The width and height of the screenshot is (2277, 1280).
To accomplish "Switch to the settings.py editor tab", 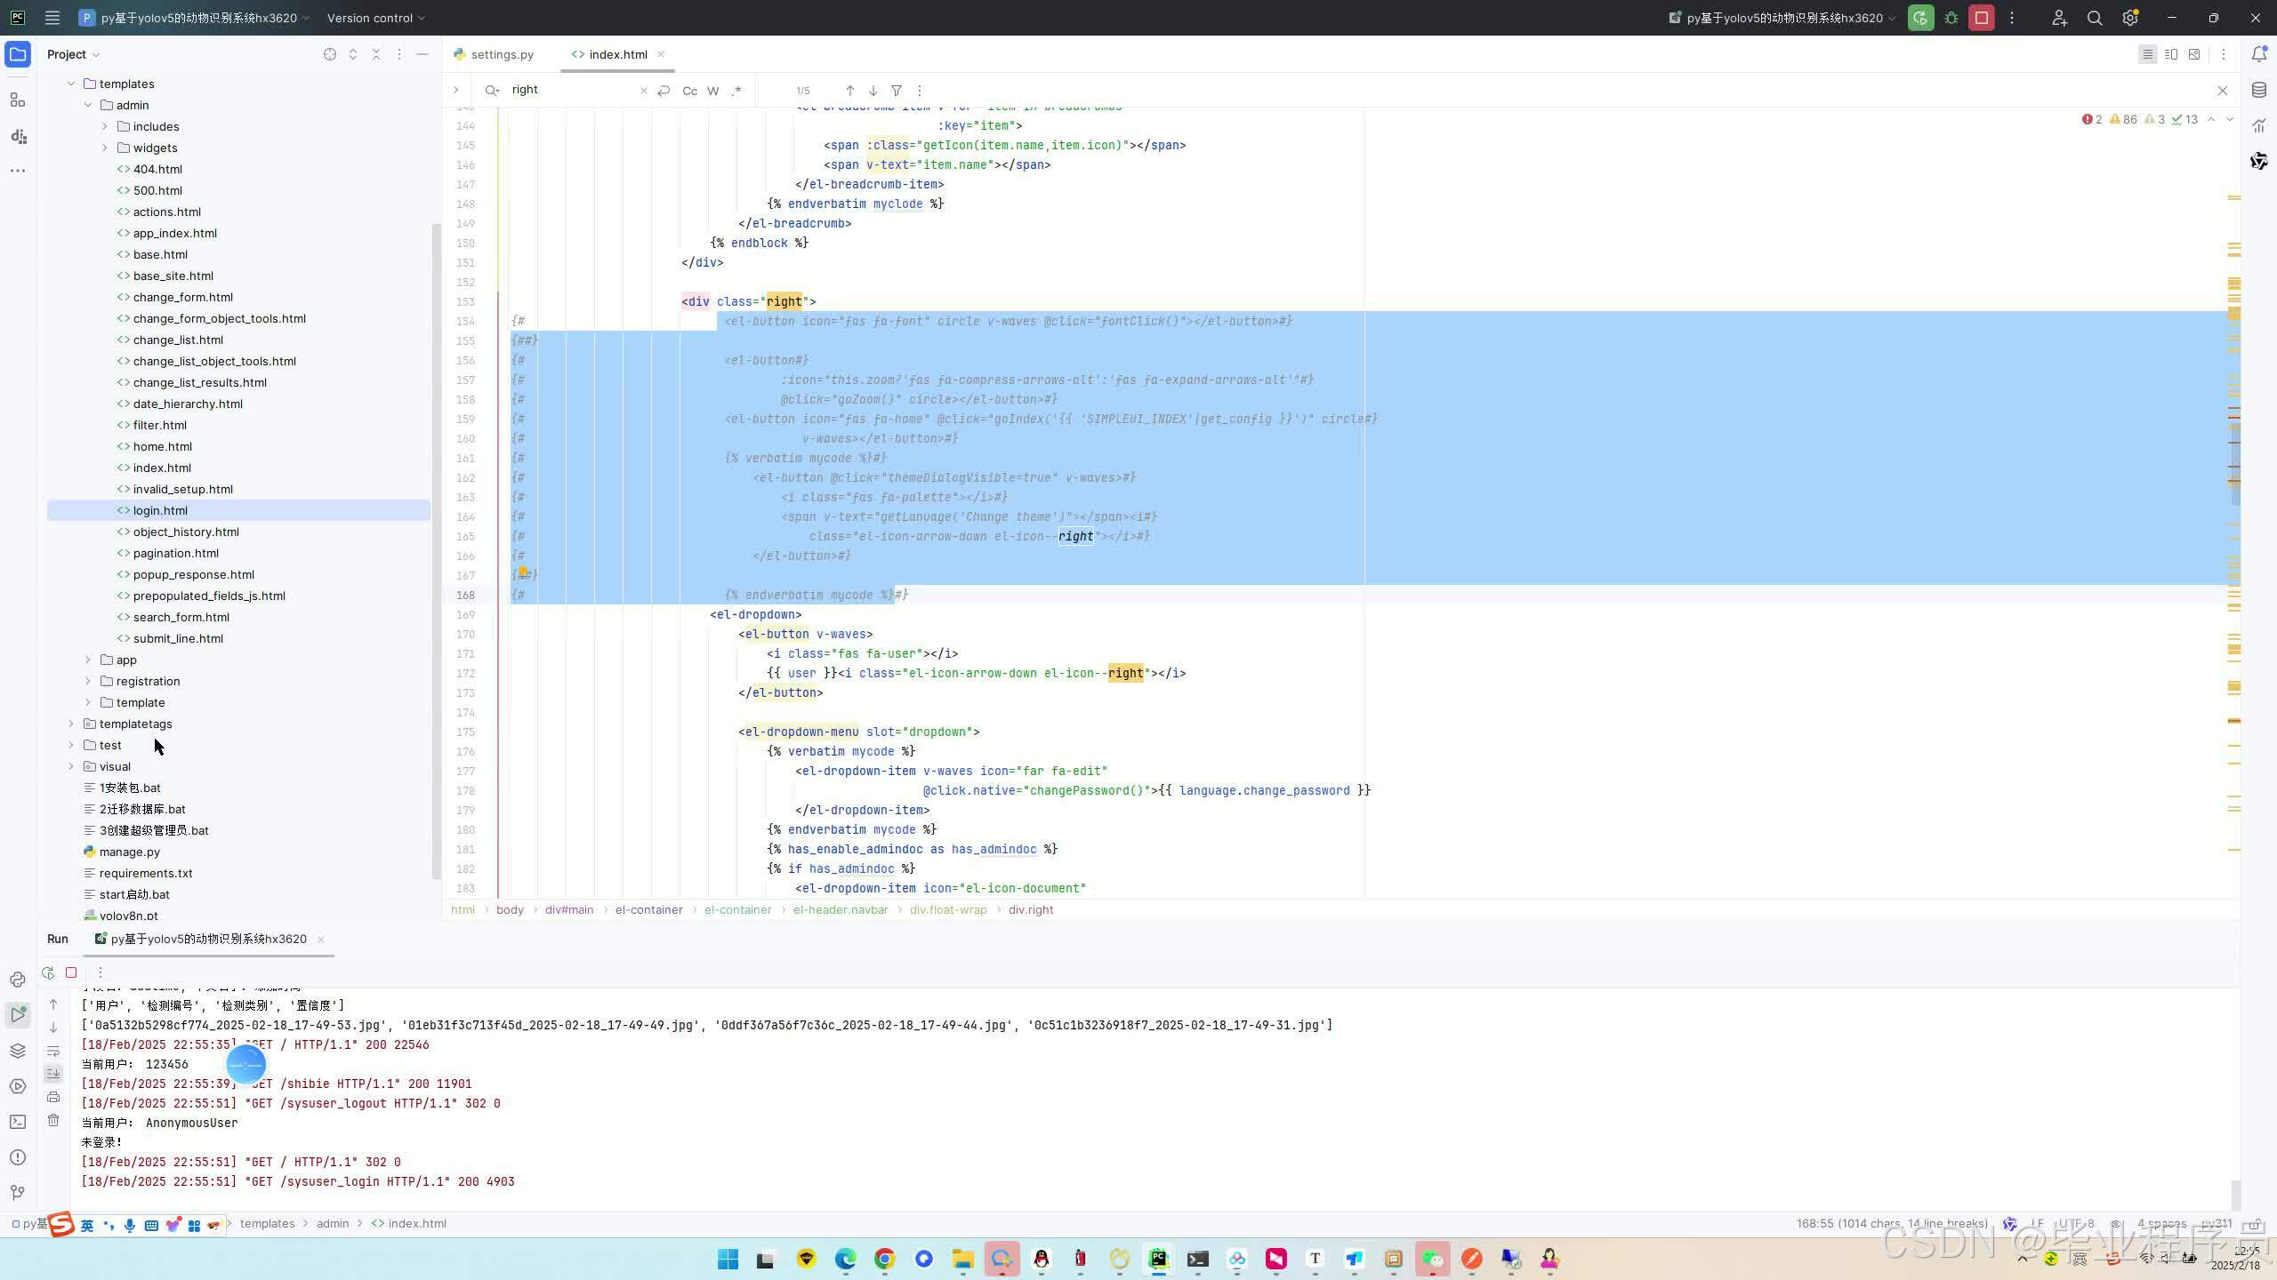I will 502,54.
